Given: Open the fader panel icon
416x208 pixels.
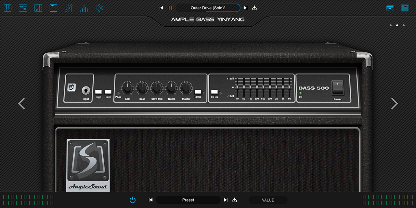Looking at the screenshot, I should coord(38,8).
